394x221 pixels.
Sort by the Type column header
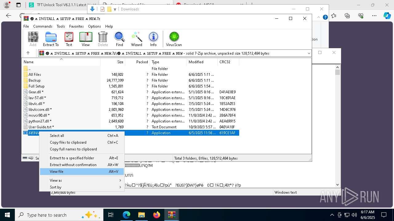click(x=168, y=62)
